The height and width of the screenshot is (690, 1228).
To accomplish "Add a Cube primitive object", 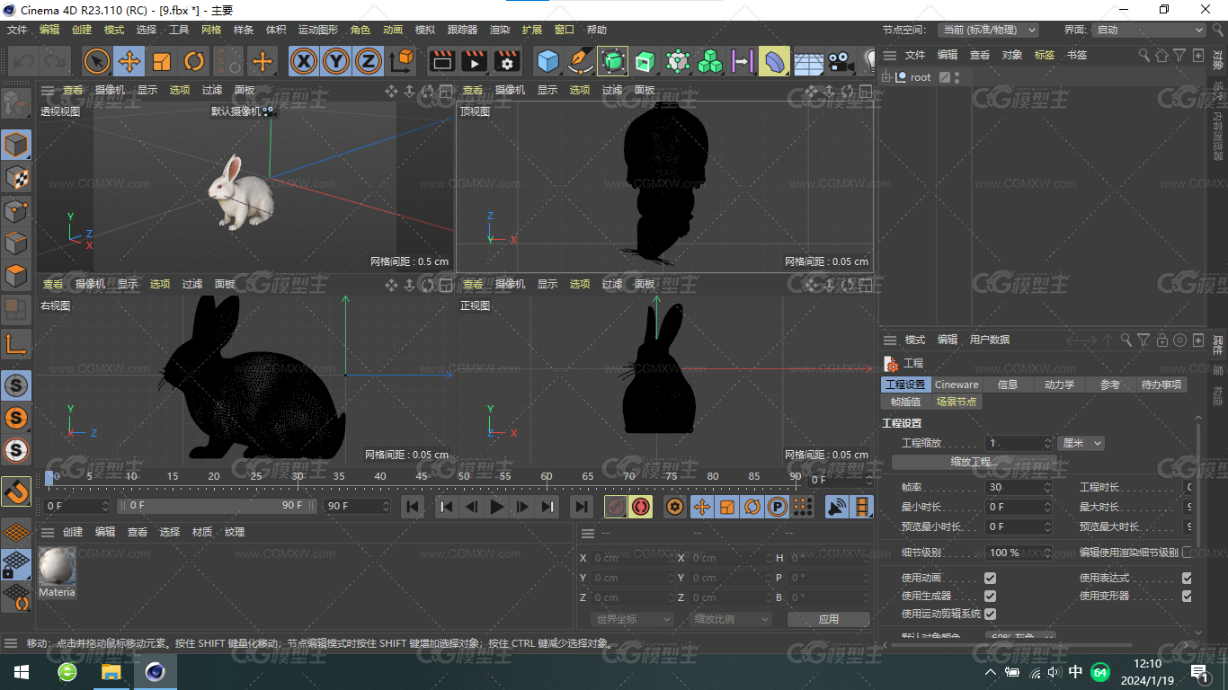I will [547, 61].
